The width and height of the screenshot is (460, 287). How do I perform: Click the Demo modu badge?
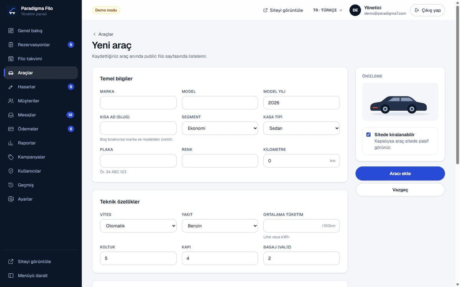(106, 10)
